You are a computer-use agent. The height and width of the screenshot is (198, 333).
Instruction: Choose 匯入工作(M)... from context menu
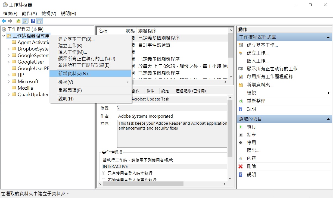tap(90, 52)
